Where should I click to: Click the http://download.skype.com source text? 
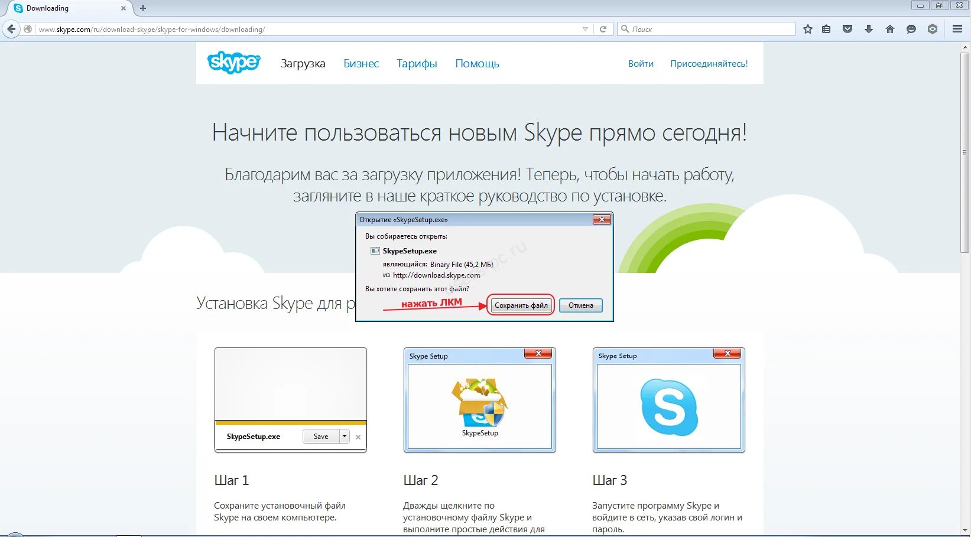(436, 275)
